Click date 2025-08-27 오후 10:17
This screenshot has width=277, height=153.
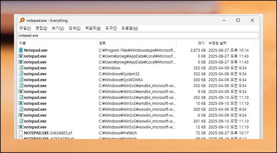pos(228,133)
